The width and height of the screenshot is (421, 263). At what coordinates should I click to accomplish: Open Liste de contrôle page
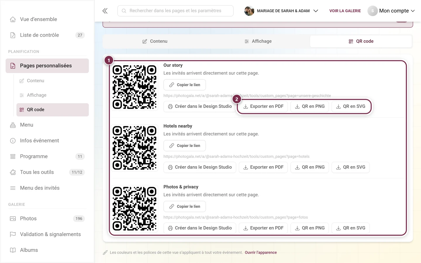pyautogui.click(x=47, y=35)
